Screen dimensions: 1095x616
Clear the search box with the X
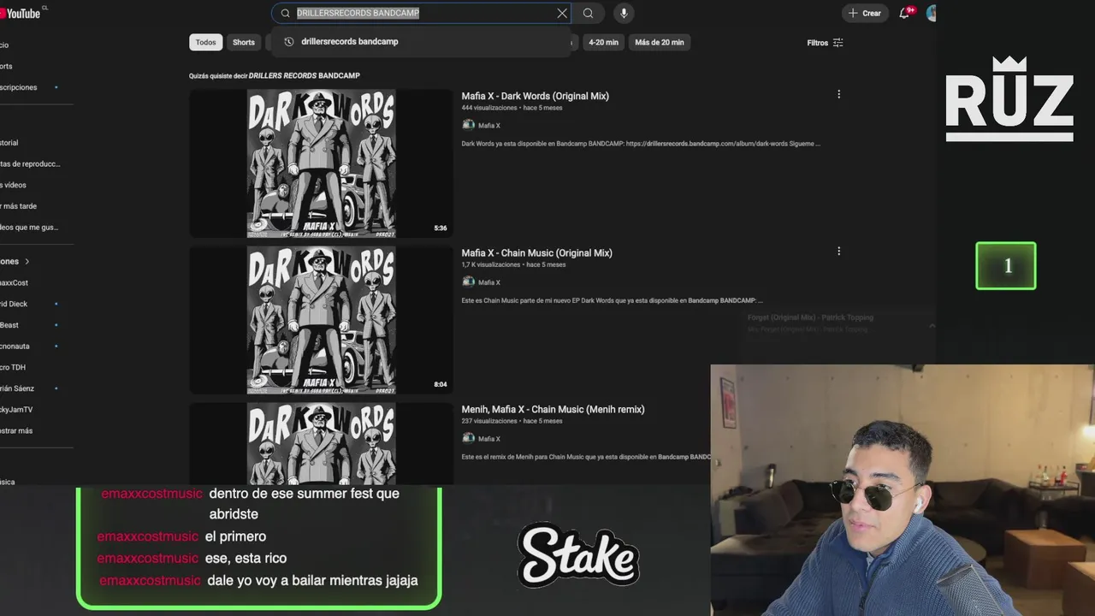click(562, 13)
